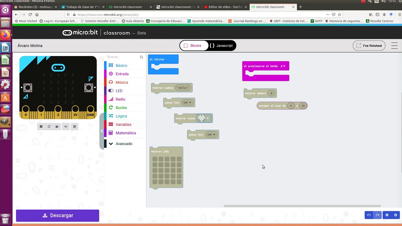The image size is (402, 226).
Task: Open dropdown of first pausa (ms) block
Action: click(x=187, y=103)
